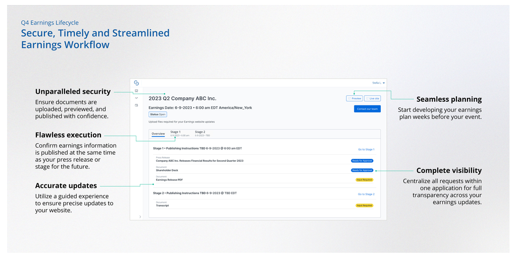Image resolution: width=517 pixels, height=258 pixels.
Task: Open the Live site button
Action: (373, 98)
